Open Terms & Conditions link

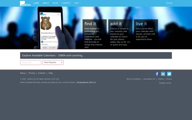pos(133,79)
